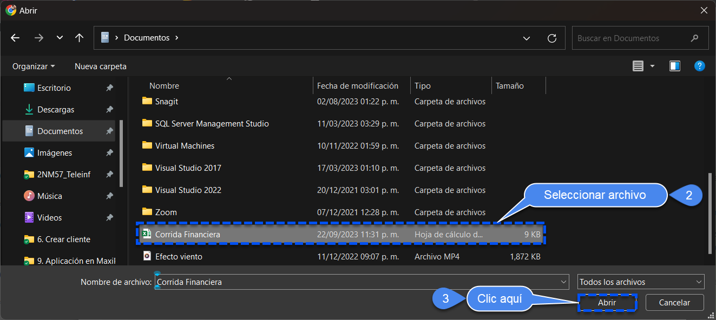Click date 22/09/2023 11:31 p. m.
The width and height of the screenshot is (716, 320).
(x=358, y=235)
